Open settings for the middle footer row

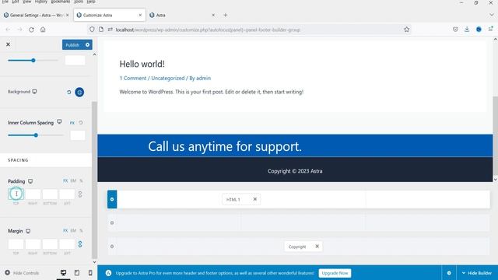[112, 223]
